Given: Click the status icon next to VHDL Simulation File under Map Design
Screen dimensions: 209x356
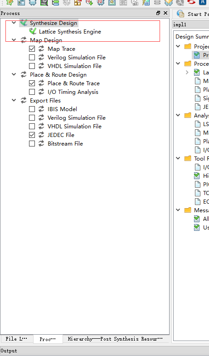Looking at the screenshot, I should 41,66.
